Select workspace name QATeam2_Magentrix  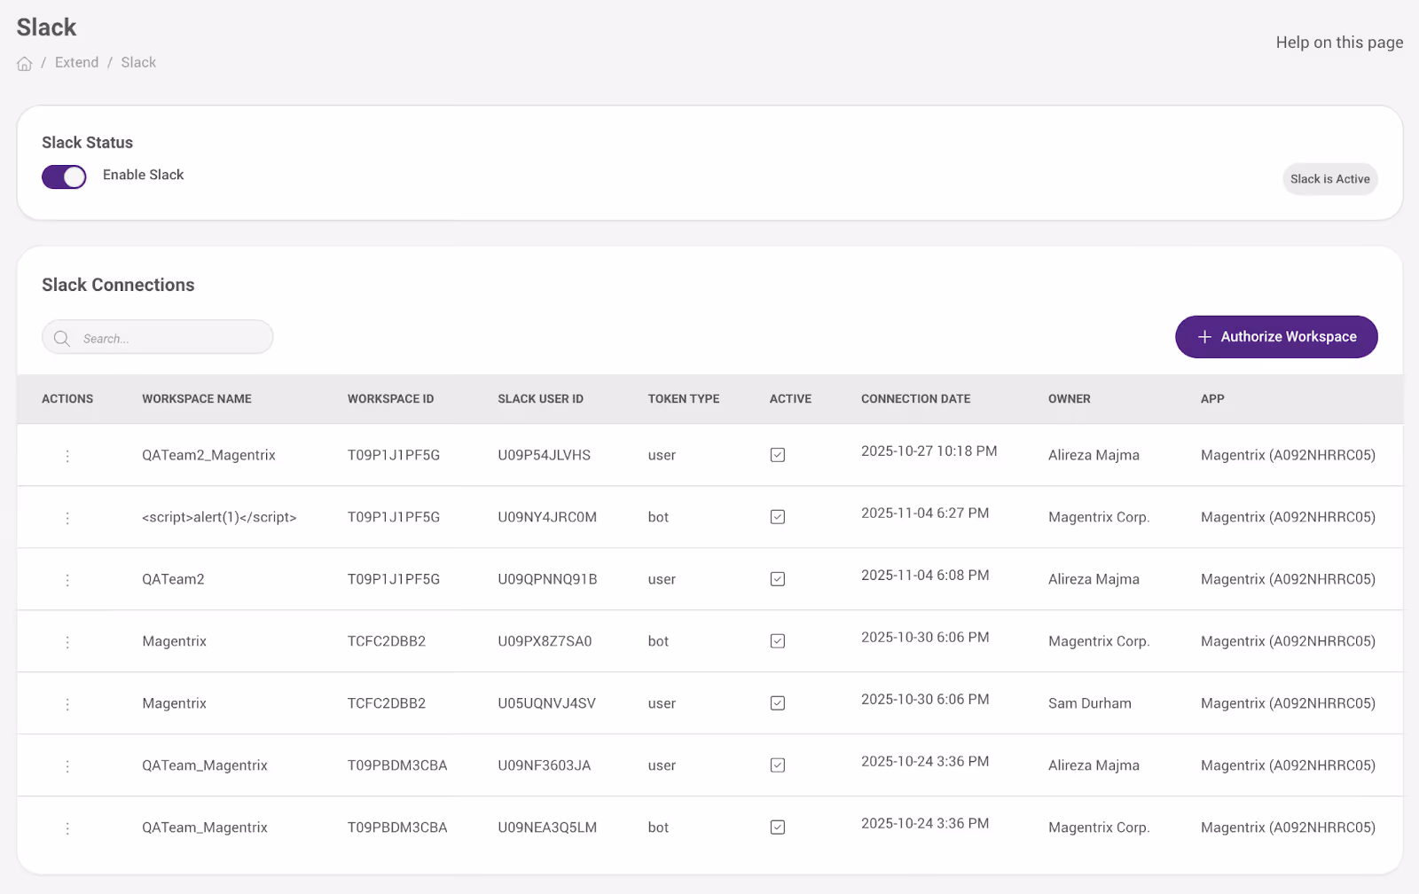[208, 455]
